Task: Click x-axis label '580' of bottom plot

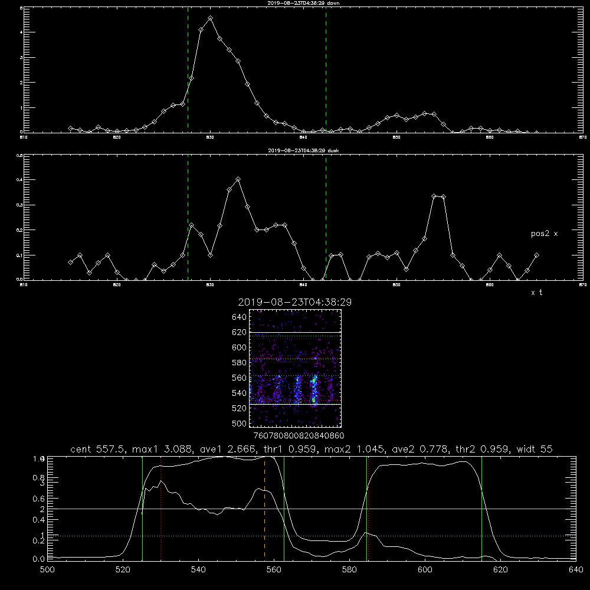Action: tap(349, 570)
